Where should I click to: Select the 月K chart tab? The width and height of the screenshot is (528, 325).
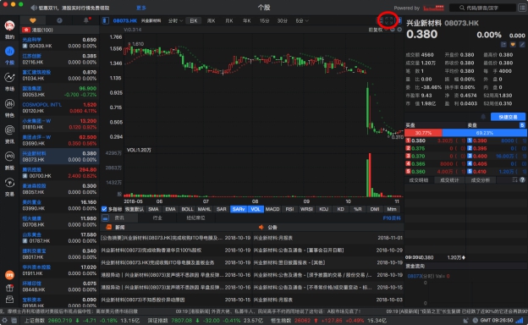(229, 21)
